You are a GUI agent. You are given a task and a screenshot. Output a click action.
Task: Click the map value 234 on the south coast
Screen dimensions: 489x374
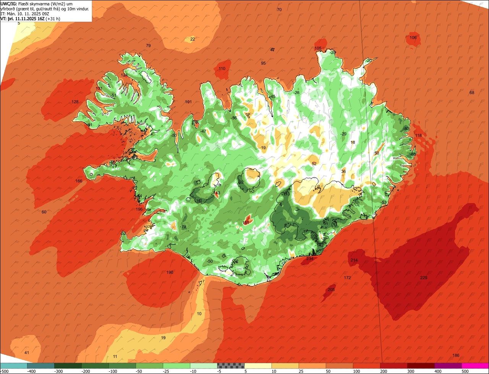[x=310, y=259]
